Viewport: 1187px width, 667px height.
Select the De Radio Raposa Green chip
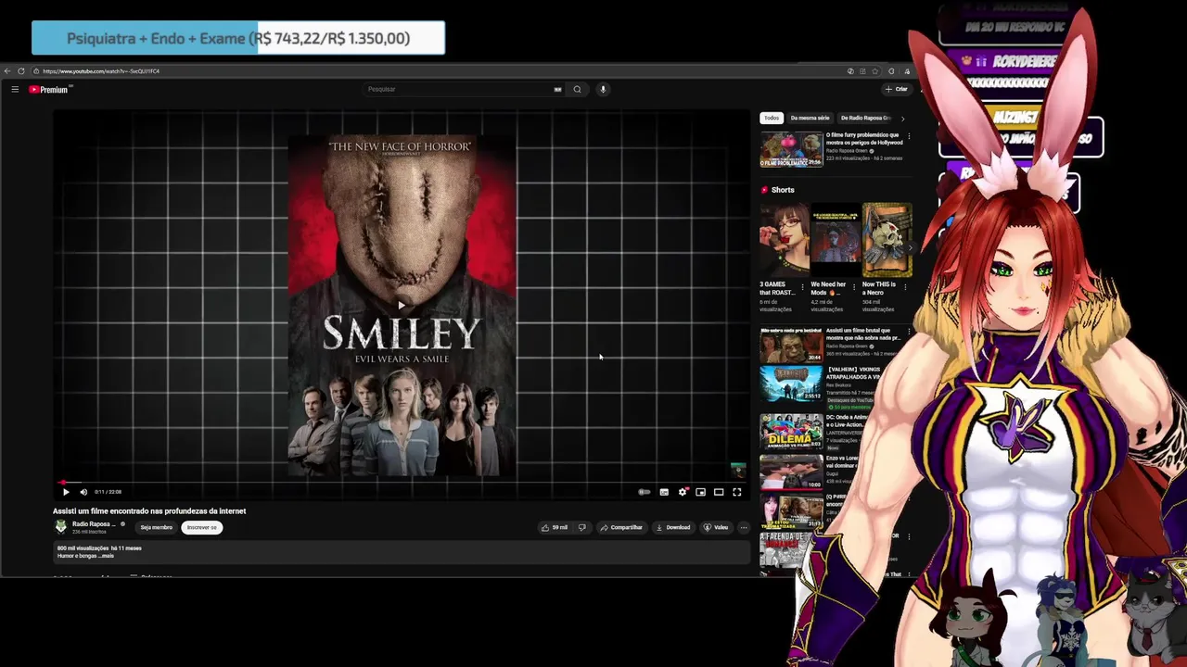click(x=865, y=118)
